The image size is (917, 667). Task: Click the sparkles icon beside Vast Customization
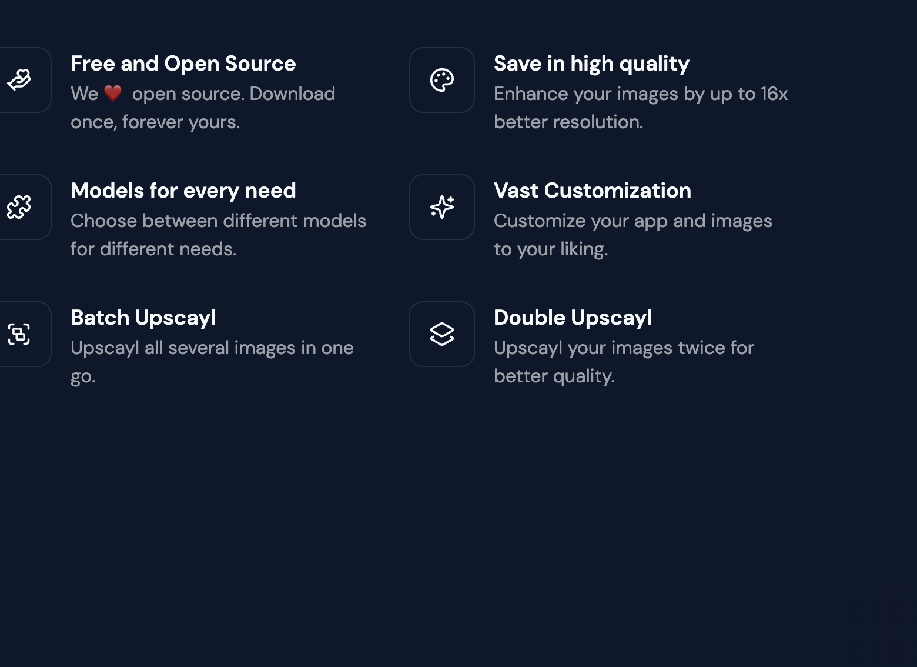coord(442,207)
